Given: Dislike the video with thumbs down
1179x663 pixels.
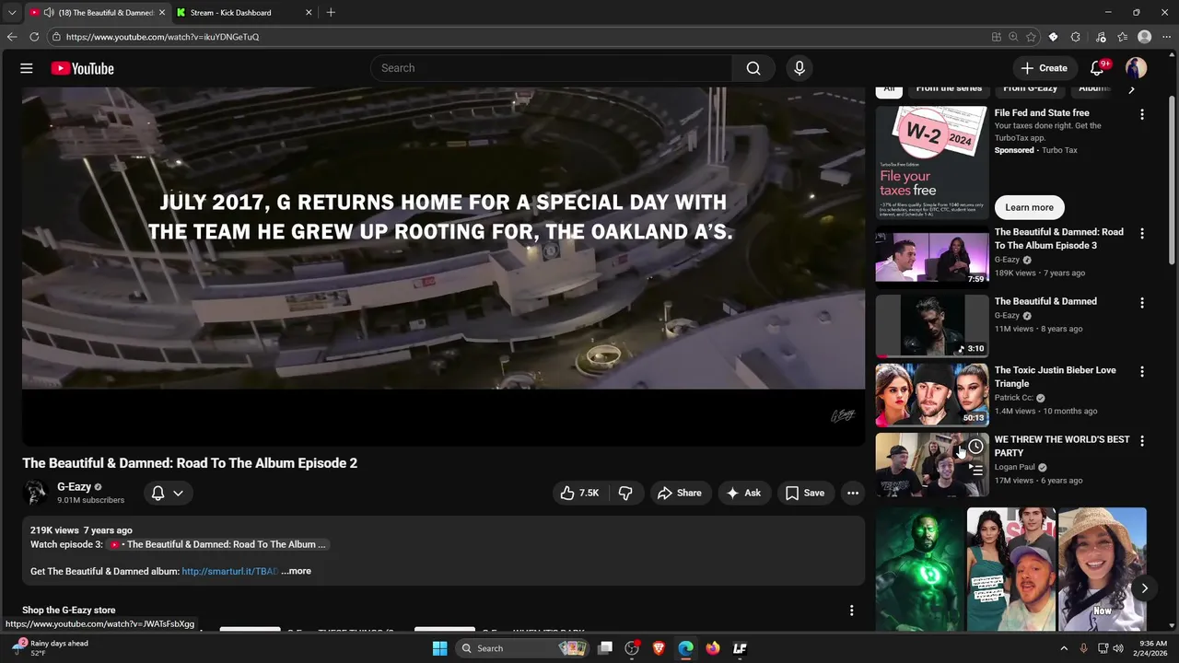Looking at the screenshot, I should 625,493.
